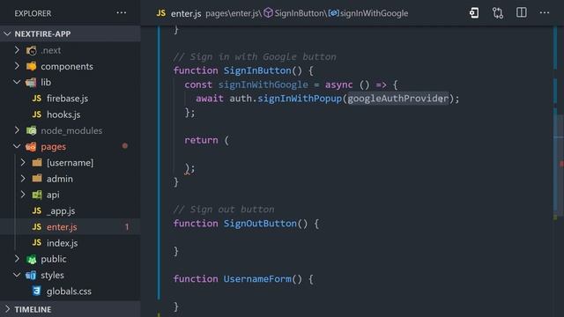The height and width of the screenshot is (317, 564).
Task: Click the node_modules folder icon
Action: [x=32, y=130]
